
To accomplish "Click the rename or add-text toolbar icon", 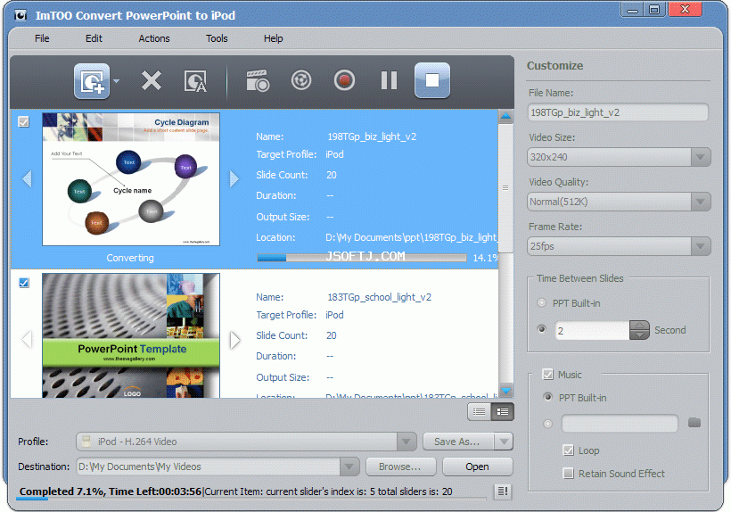I will point(195,81).
